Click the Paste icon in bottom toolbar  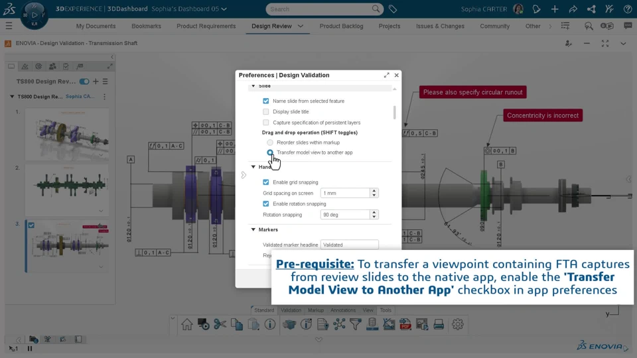point(253,324)
